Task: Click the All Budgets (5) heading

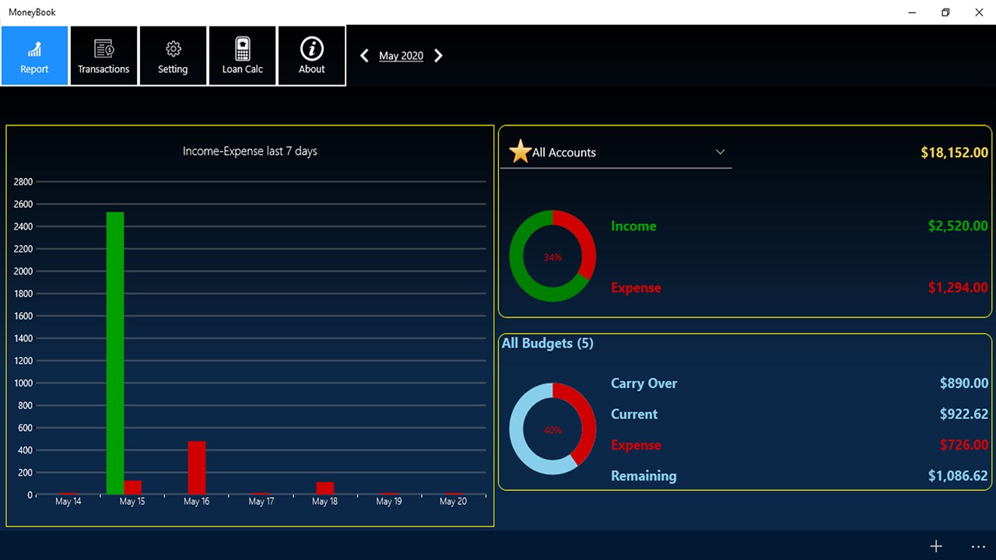Action: coord(547,343)
